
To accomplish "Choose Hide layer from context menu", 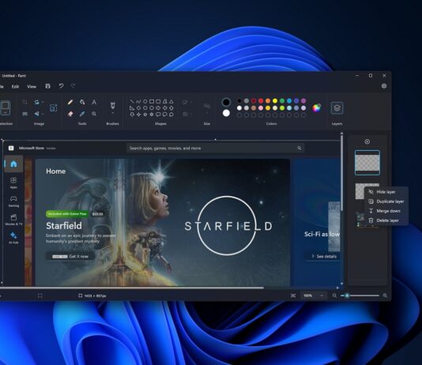I will pyautogui.click(x=386, y=192).
